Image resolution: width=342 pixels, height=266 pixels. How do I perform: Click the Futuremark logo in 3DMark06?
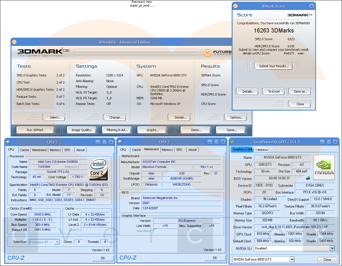coord(217,52)
